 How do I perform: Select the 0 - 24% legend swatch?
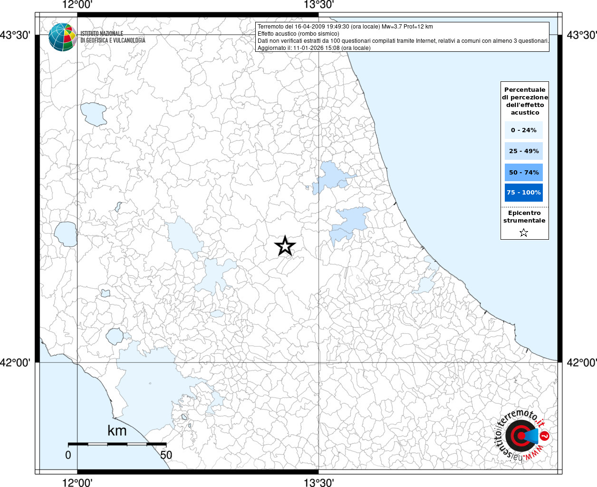[524, 130]
